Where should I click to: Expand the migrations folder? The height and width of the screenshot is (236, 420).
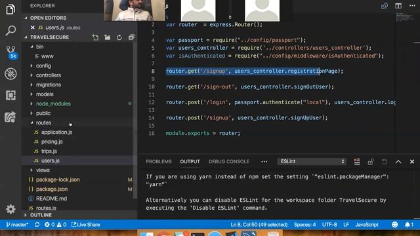[48, 85]
